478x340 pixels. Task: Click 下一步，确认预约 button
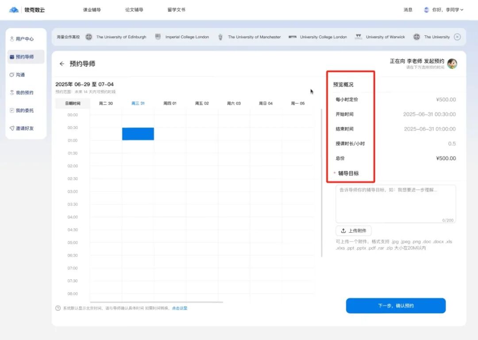pos(395,305)
